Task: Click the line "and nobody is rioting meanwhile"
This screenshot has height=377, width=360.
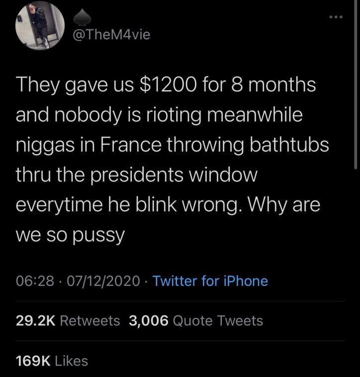Action: point(159,115)
